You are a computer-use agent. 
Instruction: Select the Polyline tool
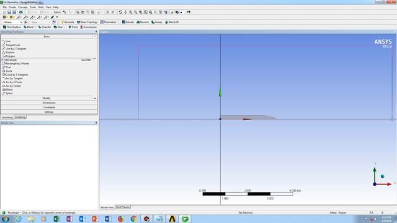point(8,52)
